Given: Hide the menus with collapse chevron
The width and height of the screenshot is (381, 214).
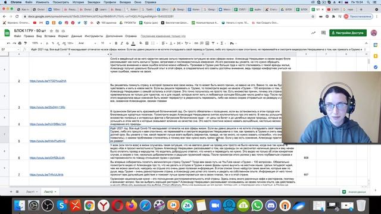Looking at the screenshot, I should pyautogui.click(x=366, y=43).
